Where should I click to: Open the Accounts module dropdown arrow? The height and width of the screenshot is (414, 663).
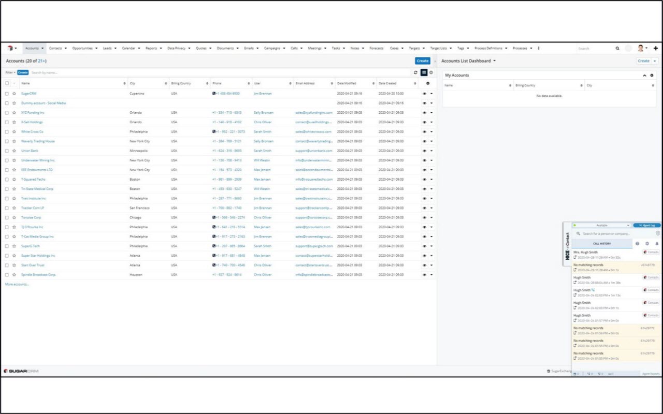(x=42, y=49)
